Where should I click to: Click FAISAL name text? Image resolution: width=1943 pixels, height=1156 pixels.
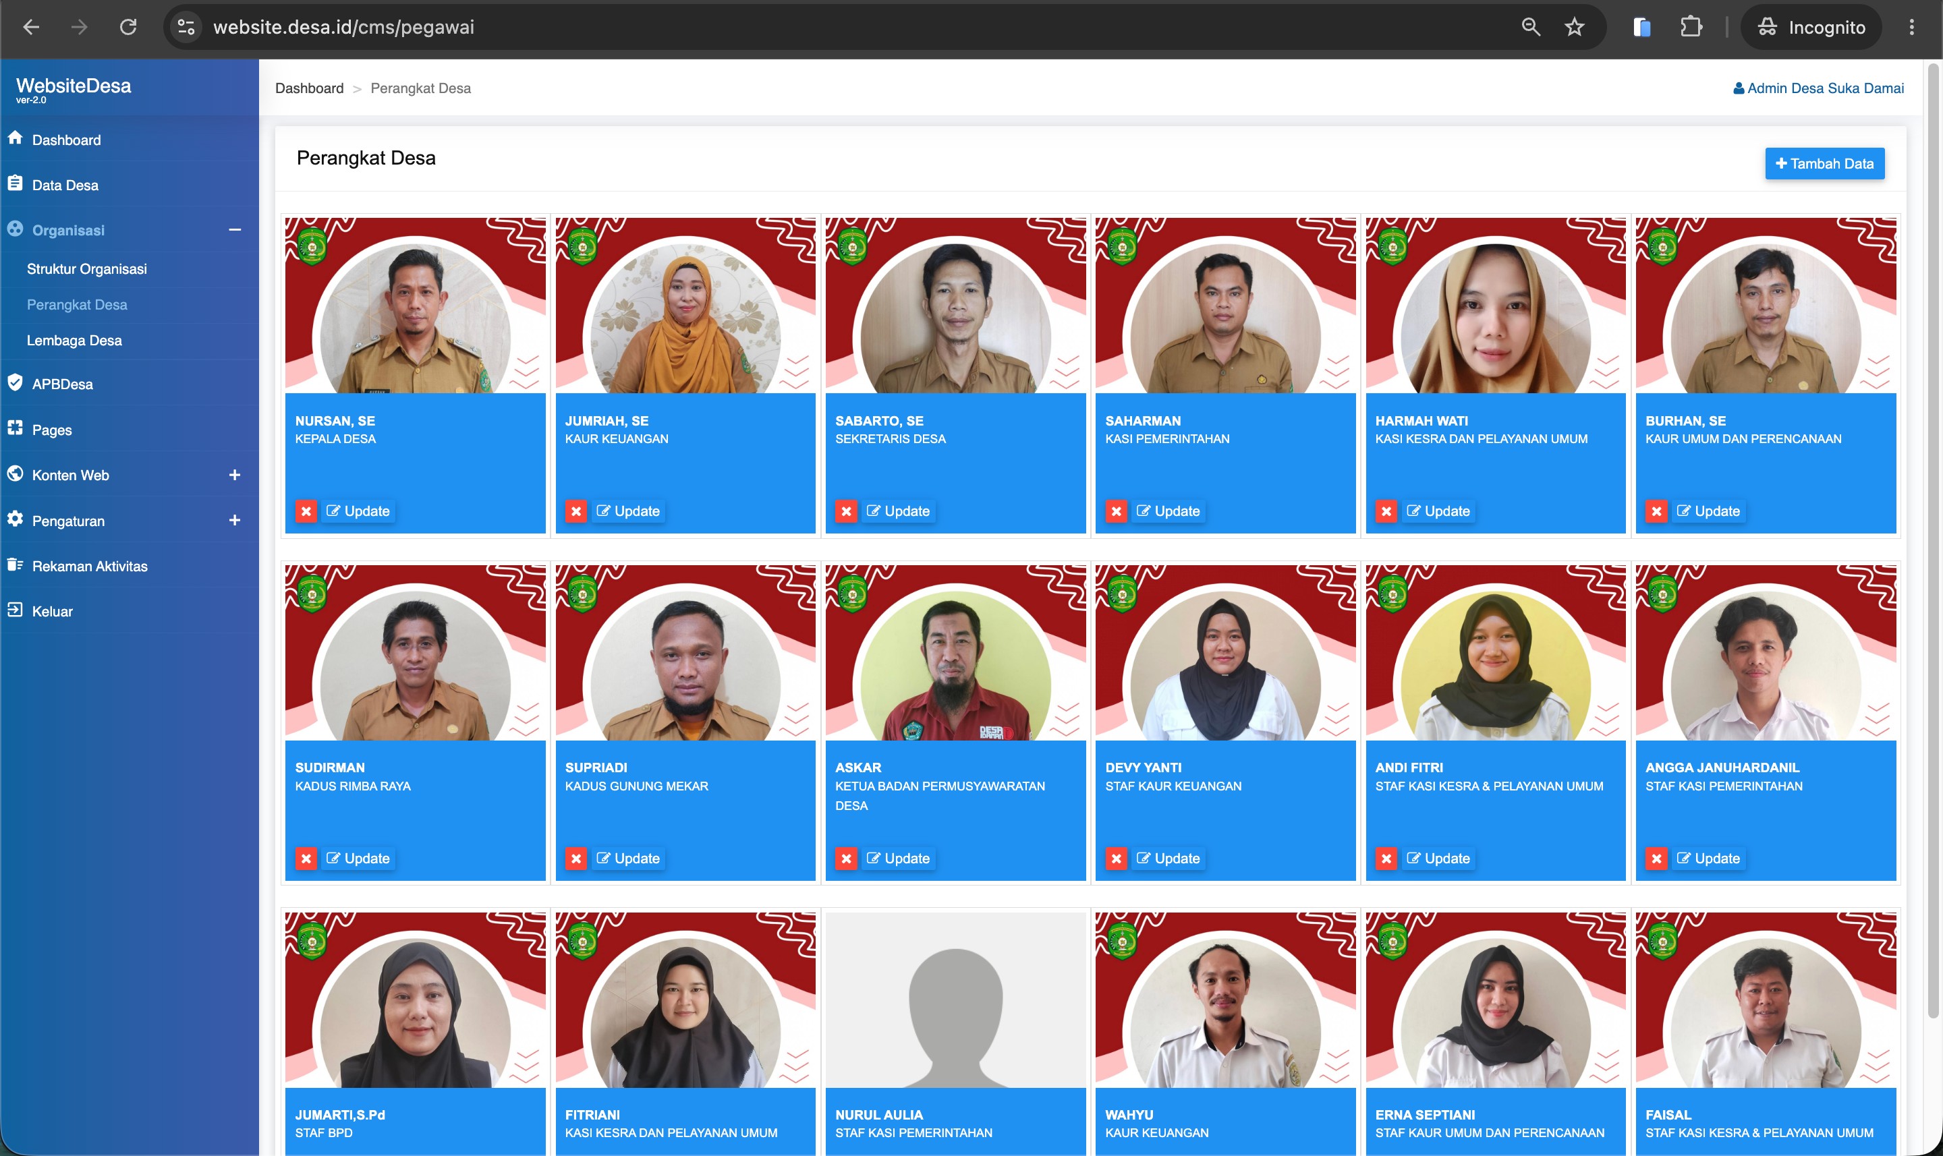point(1668,1115)
